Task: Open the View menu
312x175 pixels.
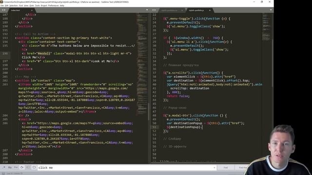Action: [26, 5]
